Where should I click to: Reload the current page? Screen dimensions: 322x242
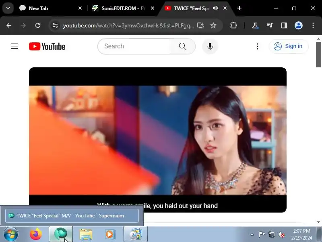[38, 25]
